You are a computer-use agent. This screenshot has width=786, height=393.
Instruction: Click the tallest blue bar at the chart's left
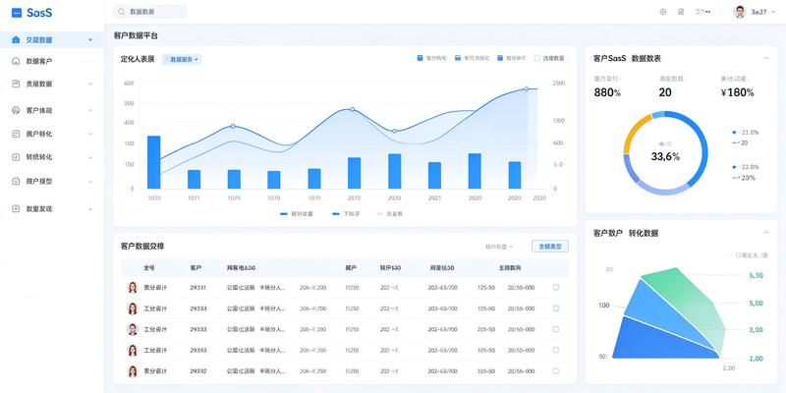154,162
